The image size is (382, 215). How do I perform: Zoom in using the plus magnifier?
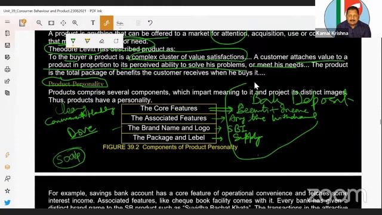tap(75, 23)
